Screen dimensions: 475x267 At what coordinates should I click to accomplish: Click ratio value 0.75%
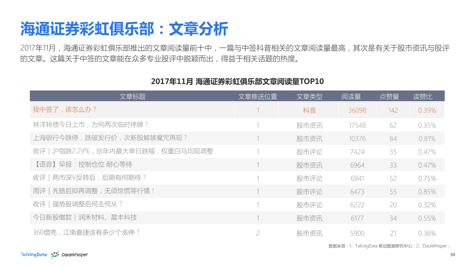[x=427, y=178]
